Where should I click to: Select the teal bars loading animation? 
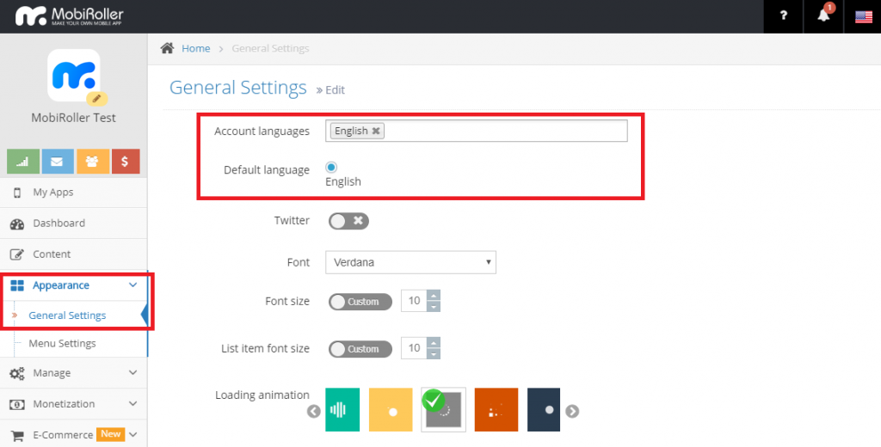[342, 410]
